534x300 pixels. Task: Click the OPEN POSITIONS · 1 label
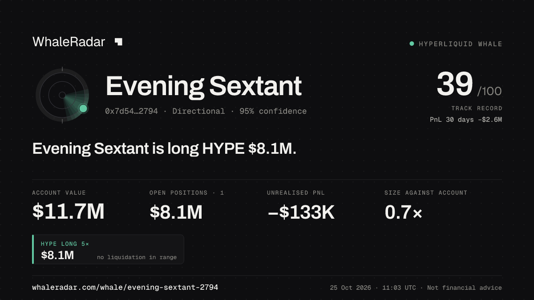[186, 192]
